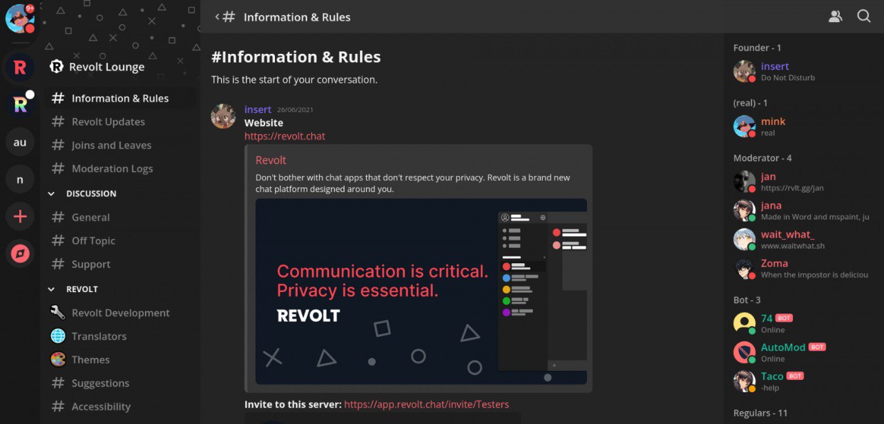The image size is (884, 424).
Task: Click the hash icon in the channel header
Action: click(x=229, y=17)
